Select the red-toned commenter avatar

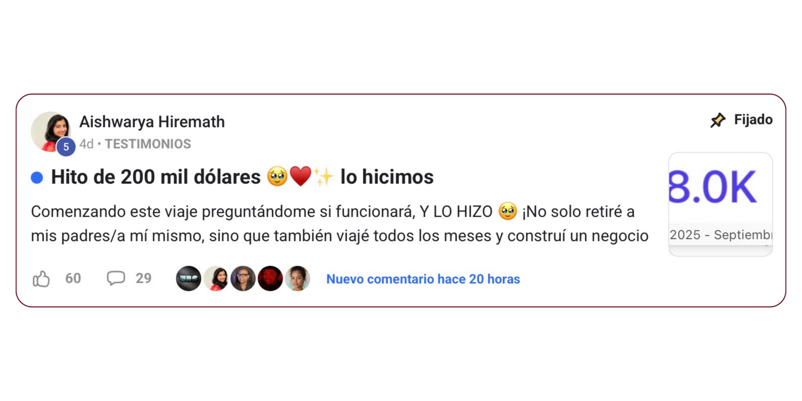point(270,279)
